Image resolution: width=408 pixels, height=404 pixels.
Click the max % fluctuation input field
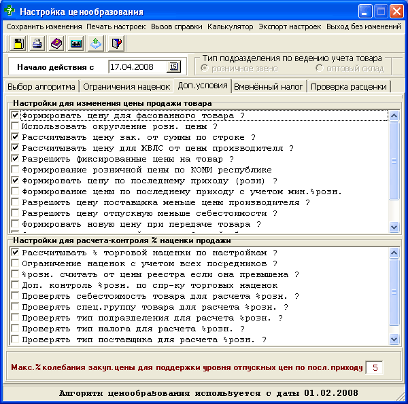coord(375,367)
